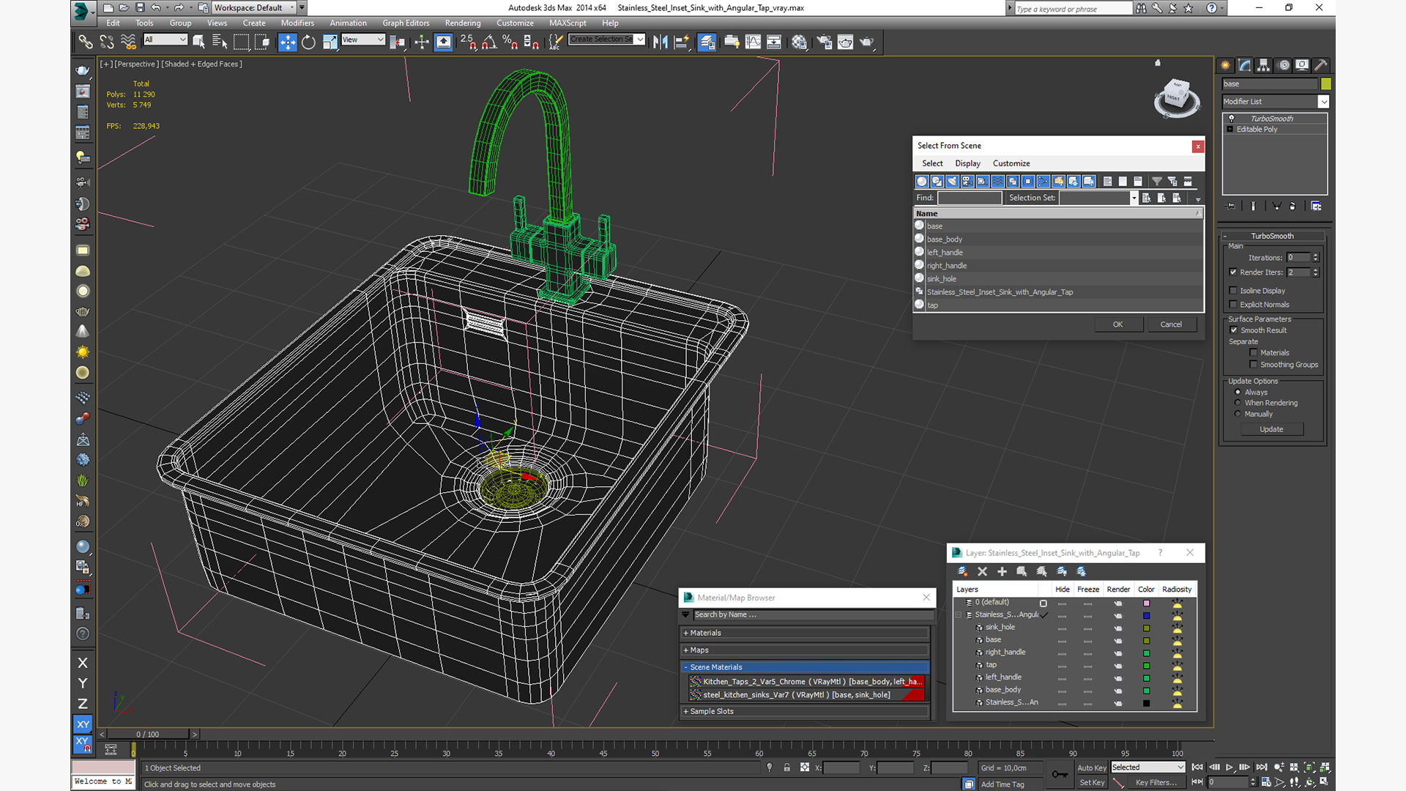Open the Curve Editor icon
This screenshot has height=791, width=1406.
[x=753, y=42]
